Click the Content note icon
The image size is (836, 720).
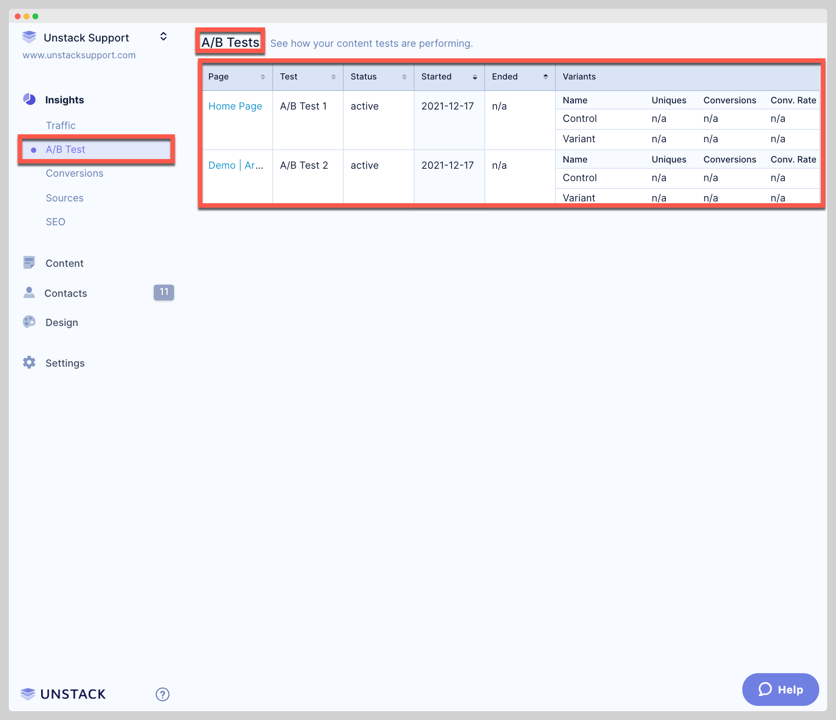(29, 263)
